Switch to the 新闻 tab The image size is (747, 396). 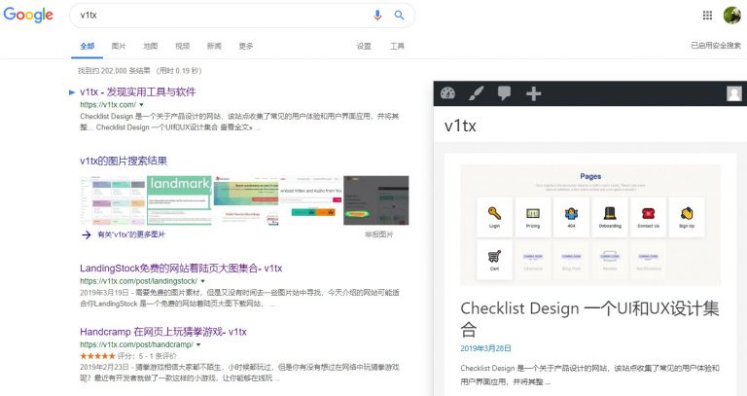coord(214,47)
